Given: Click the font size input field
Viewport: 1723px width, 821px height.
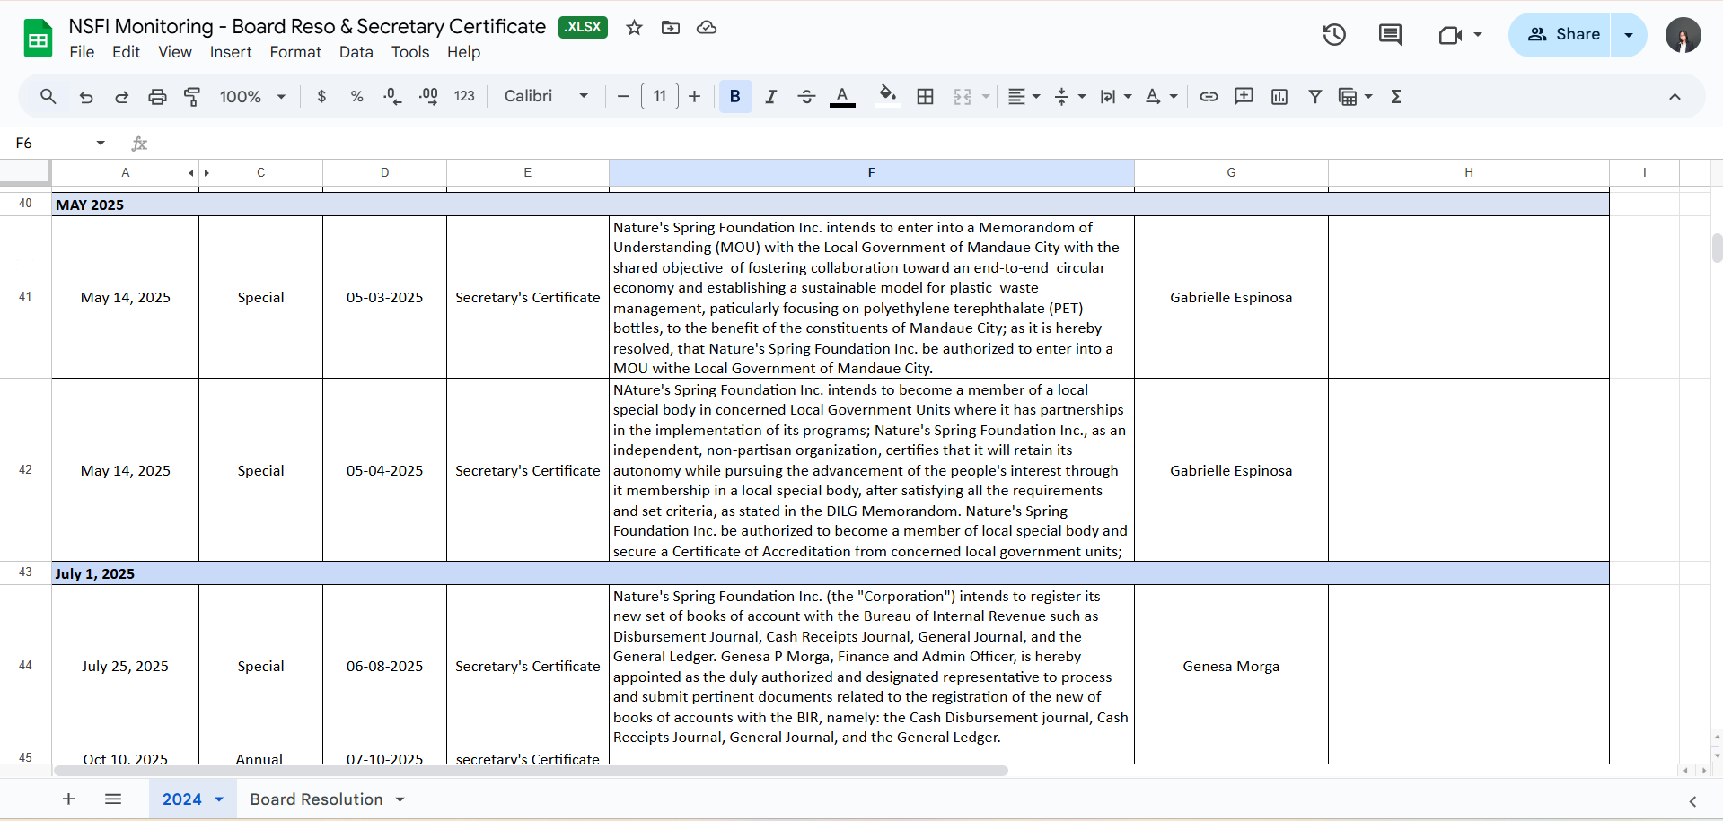Looking at the screenshot, I should 659,97.
